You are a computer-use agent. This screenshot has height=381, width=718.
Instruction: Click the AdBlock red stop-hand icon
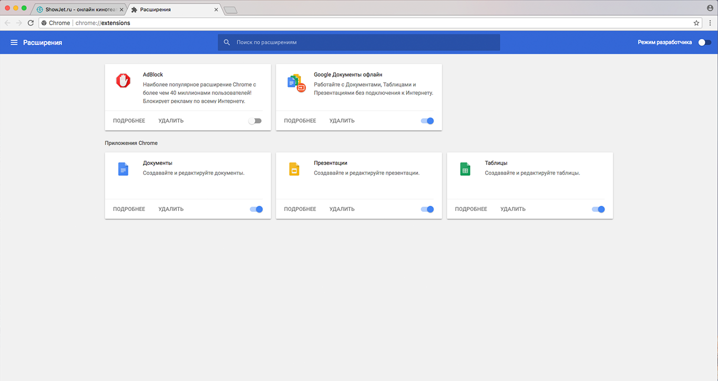(x=123, y=80)
